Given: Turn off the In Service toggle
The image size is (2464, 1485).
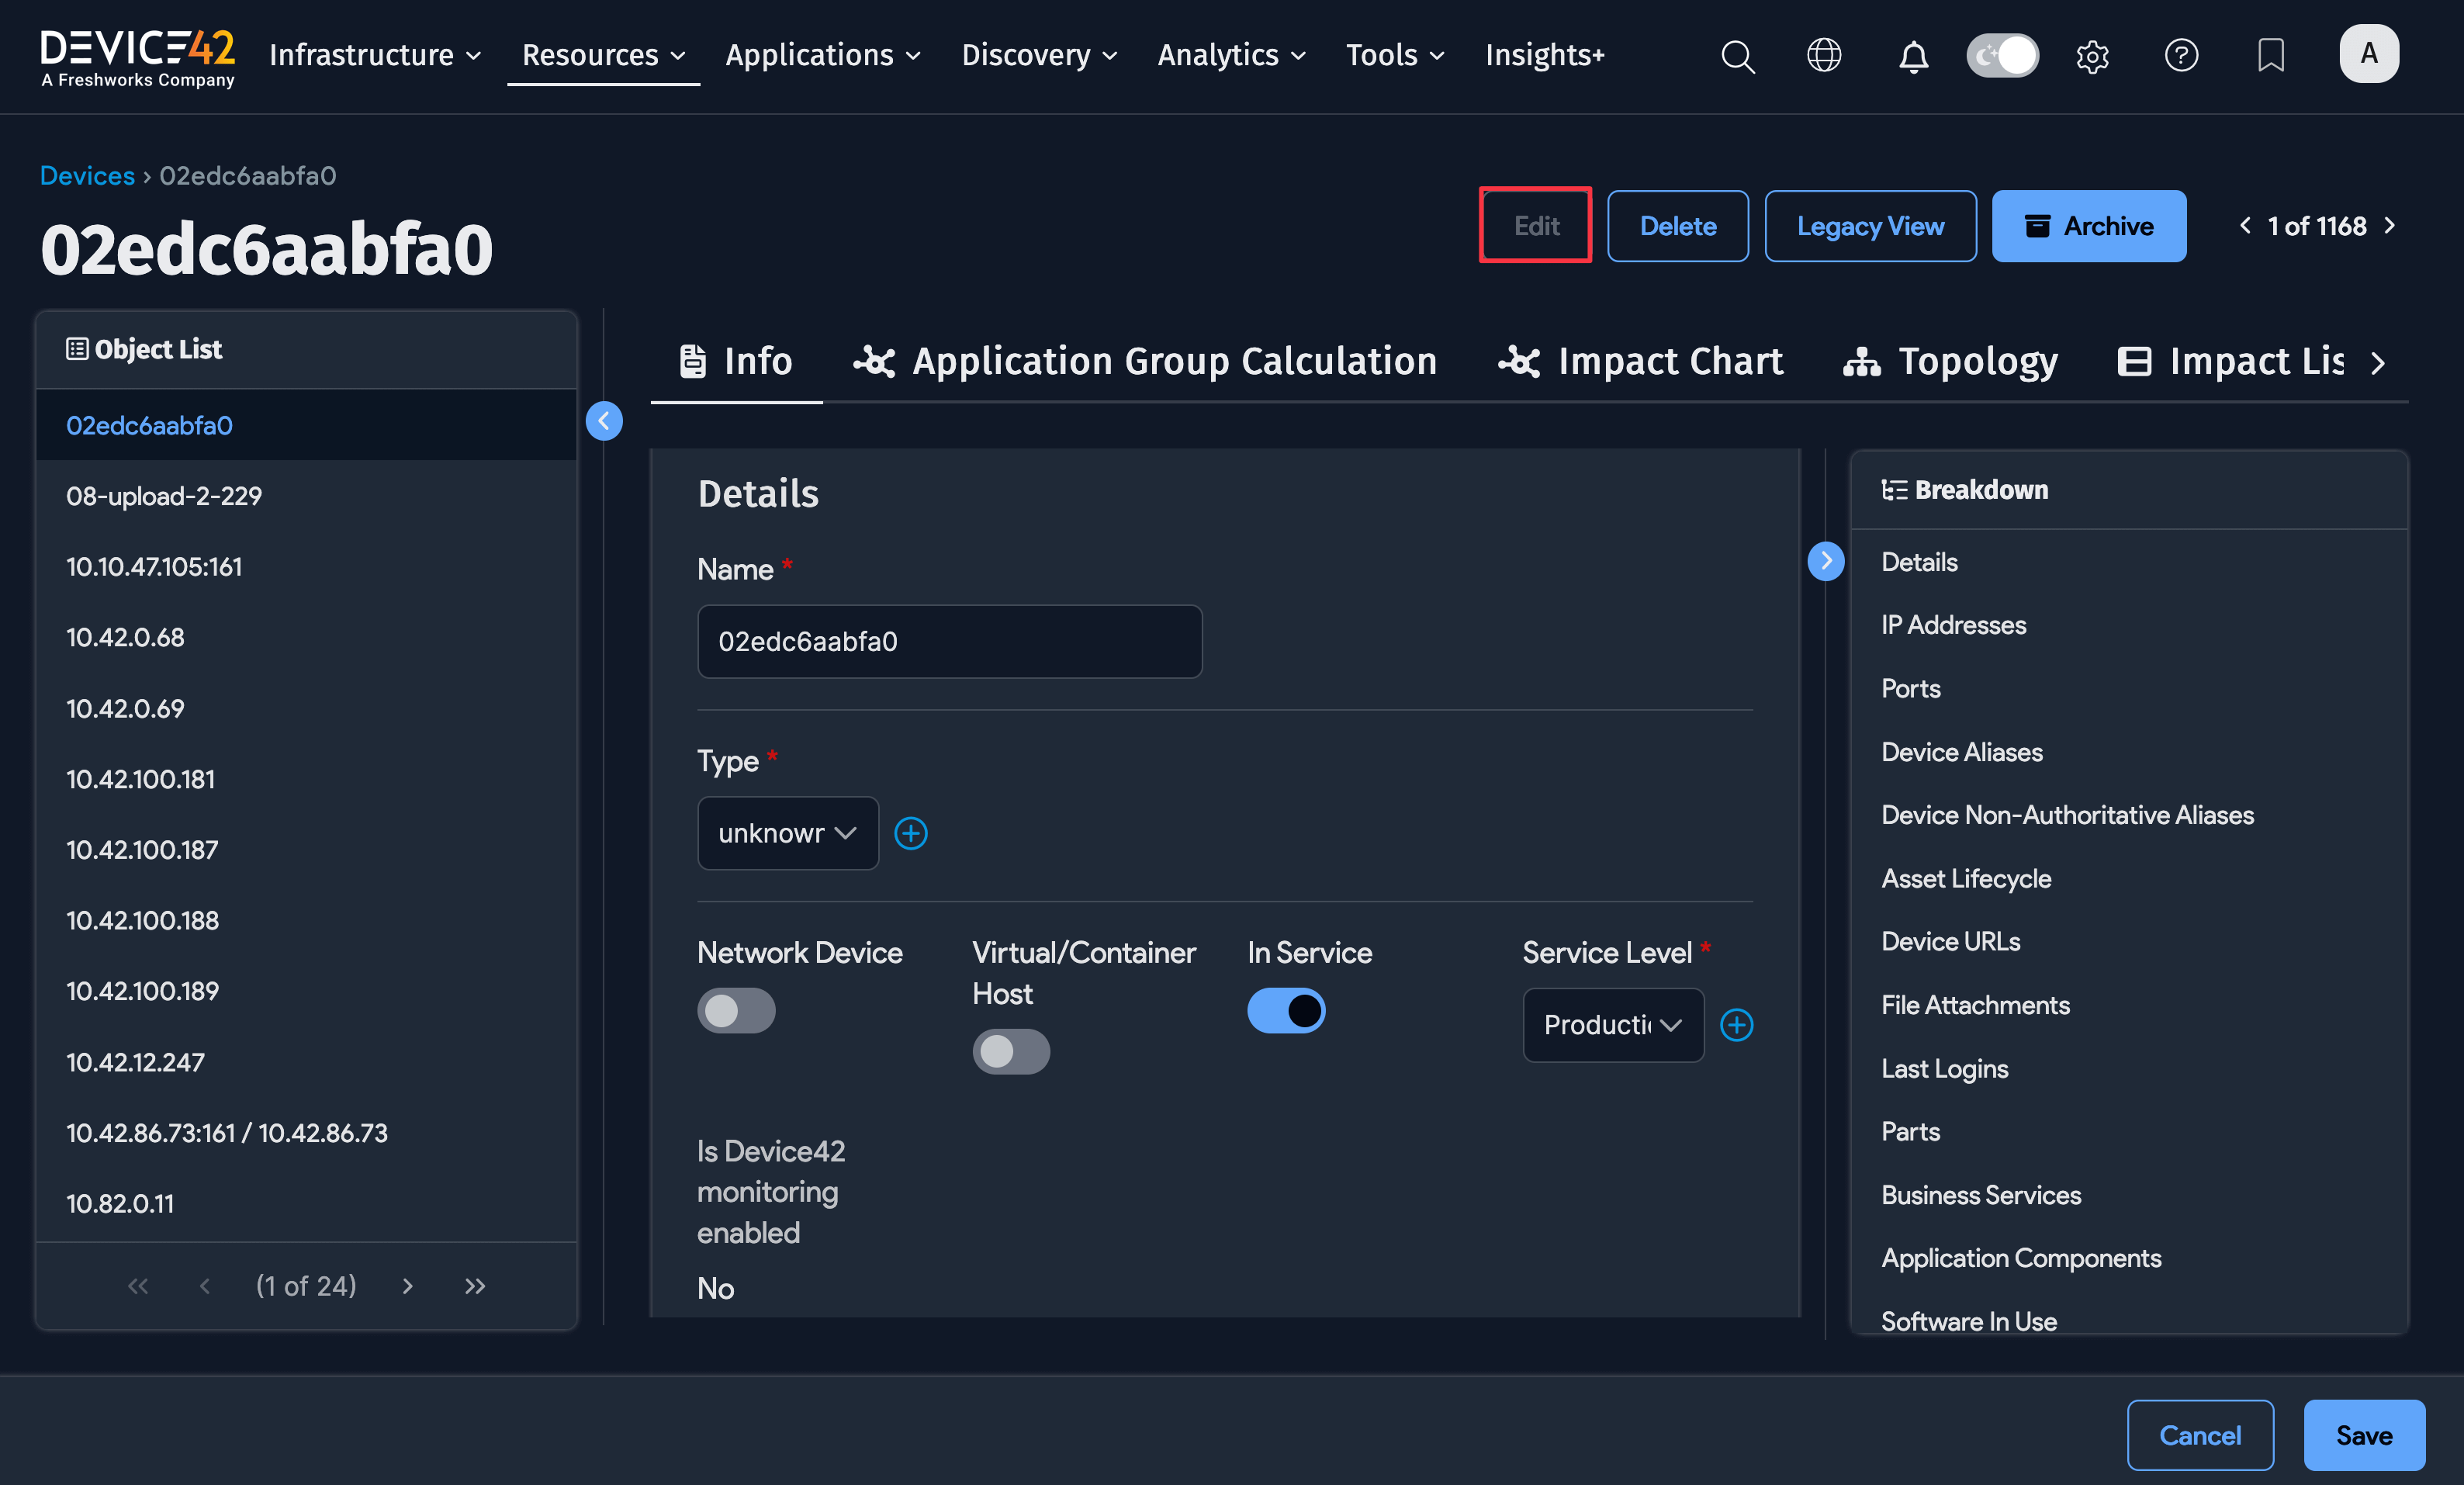Looking at the screenshot, I should (1286, 1010).
